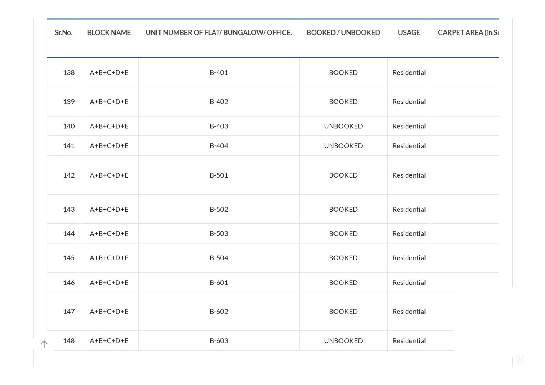Click Residential usage in row 148
Screen dimensions: 545x385
[409, 341]
